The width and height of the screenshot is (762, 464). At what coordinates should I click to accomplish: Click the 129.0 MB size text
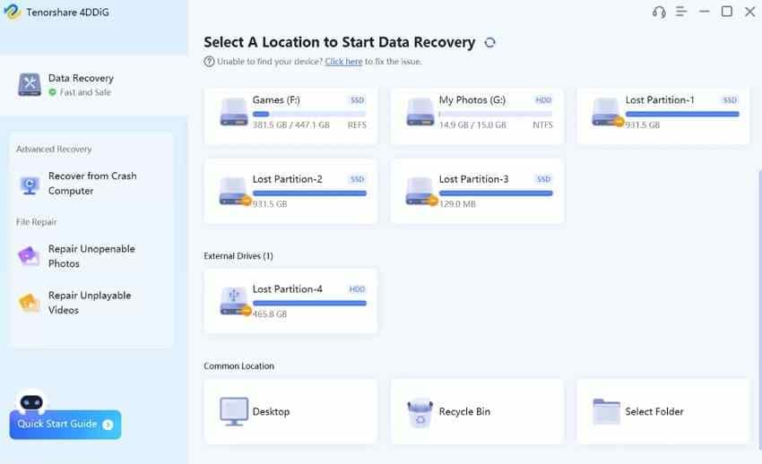(x=457, y=204)
